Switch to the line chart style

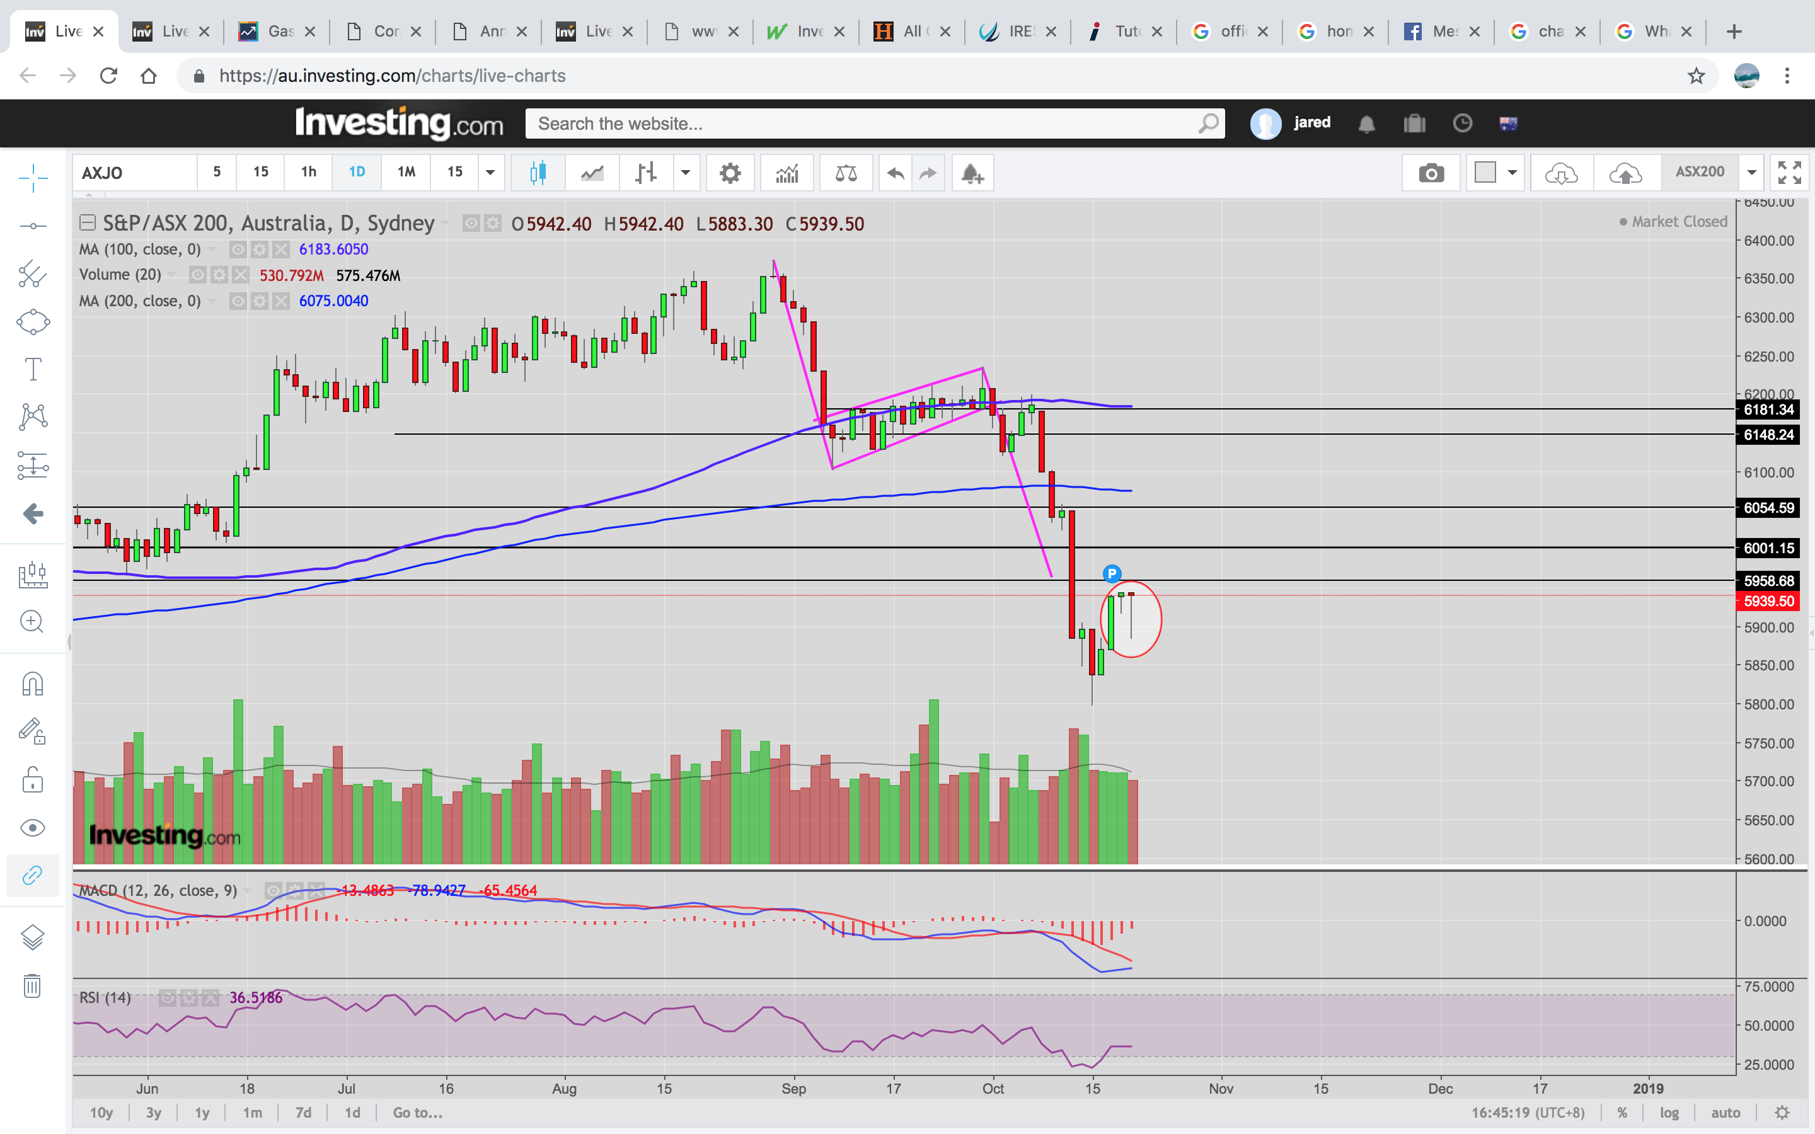(592, 173)
